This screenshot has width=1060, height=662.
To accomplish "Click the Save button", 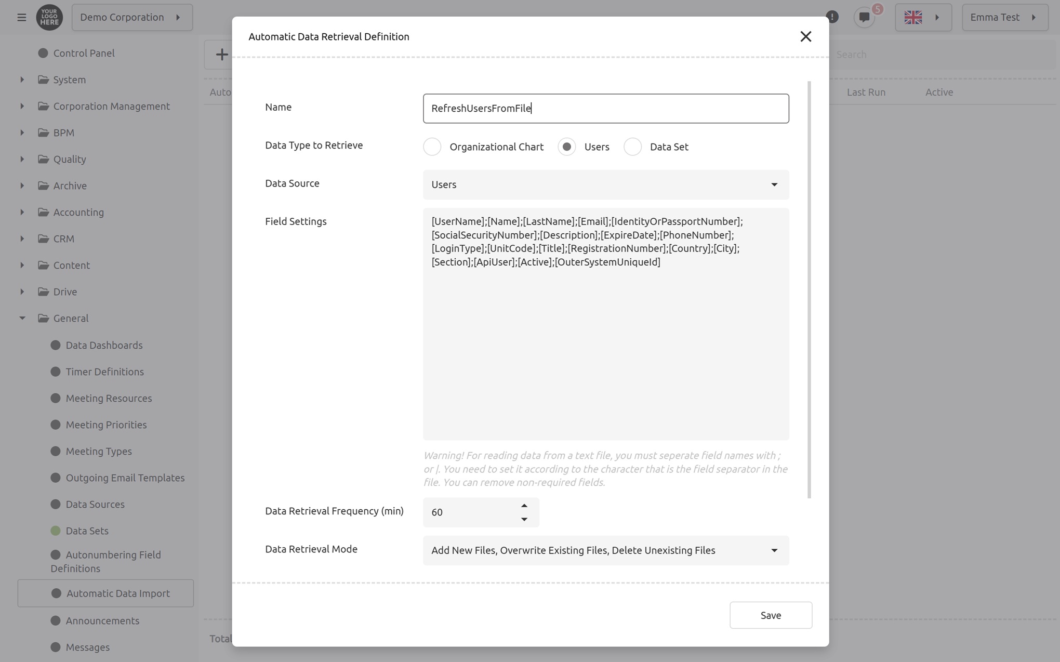I will tap(771, 615).
